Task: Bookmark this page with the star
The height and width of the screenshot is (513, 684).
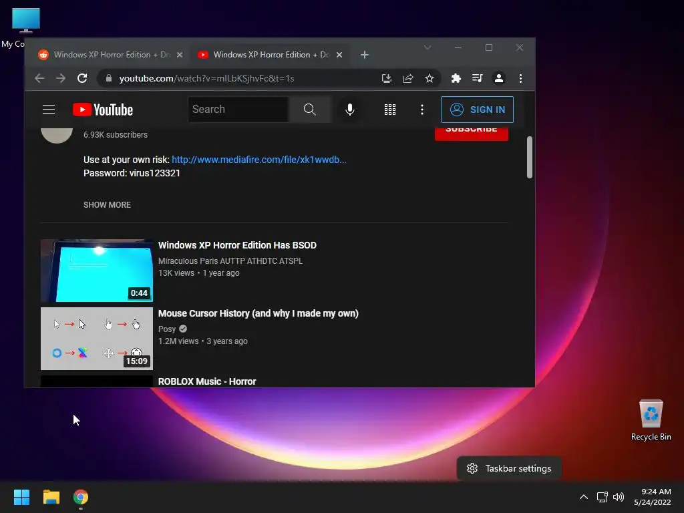Action: [x=430, y=78]
